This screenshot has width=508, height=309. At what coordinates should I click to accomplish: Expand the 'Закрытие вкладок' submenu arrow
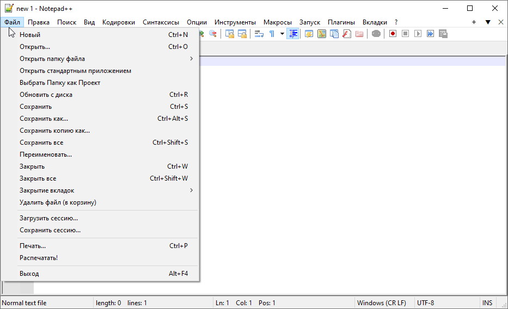click(x=192, y=190)
